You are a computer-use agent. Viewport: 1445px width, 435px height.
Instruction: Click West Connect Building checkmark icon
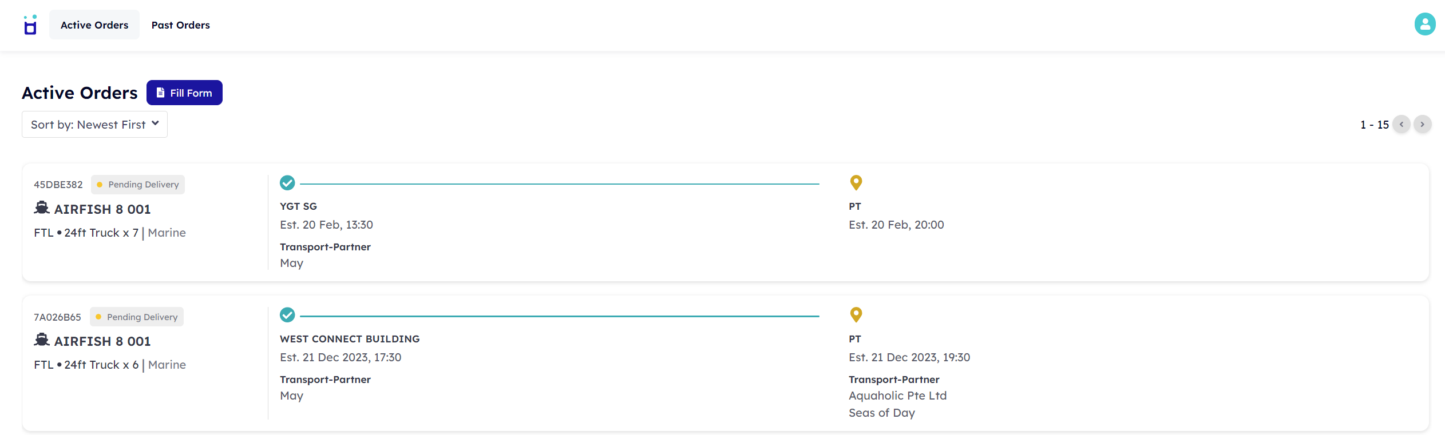coord(287,315)
